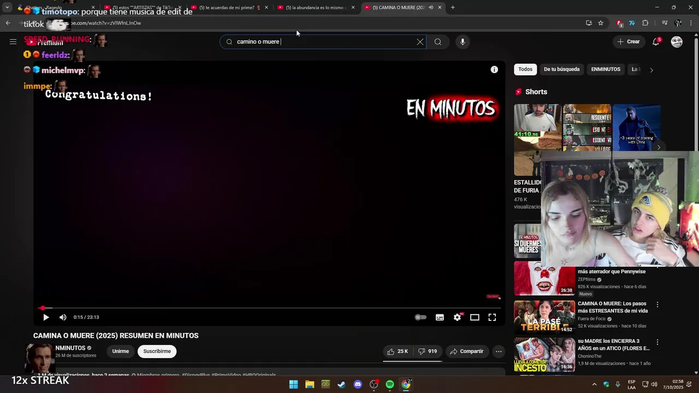Open ESP LAA language switcher

[x=631, y=384]
